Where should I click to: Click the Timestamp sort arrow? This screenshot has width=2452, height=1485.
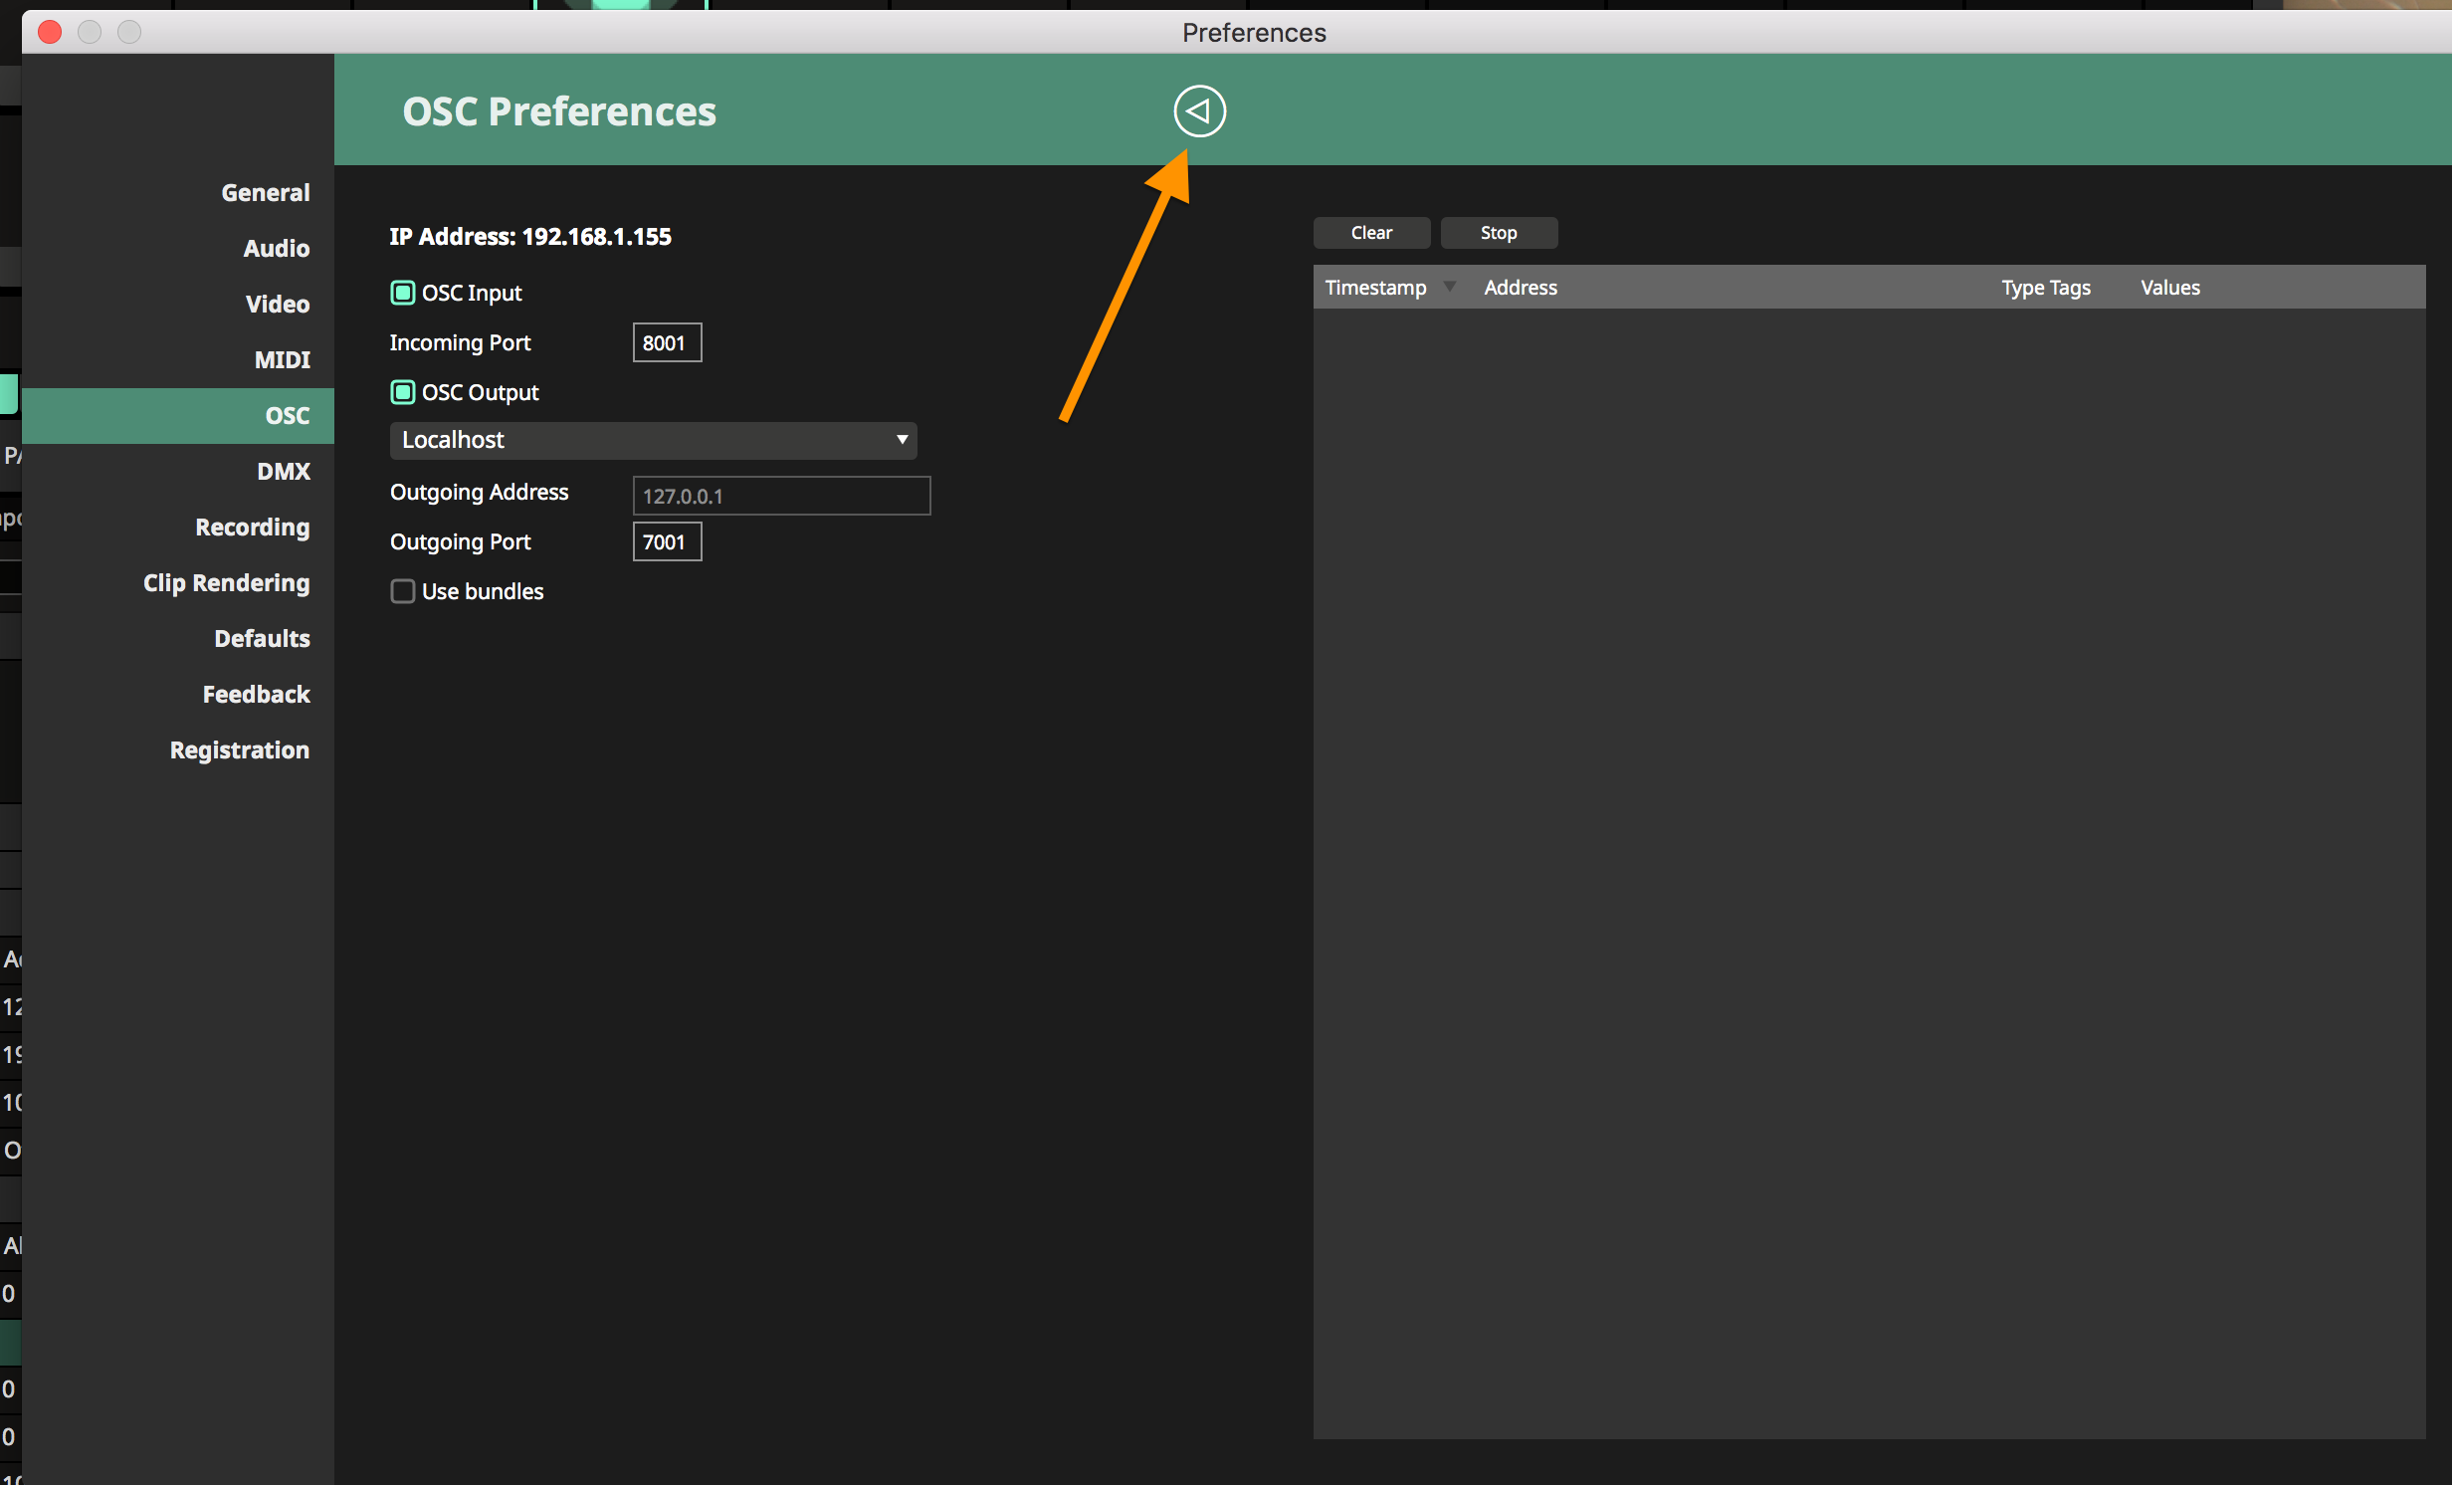point(1450,287)
